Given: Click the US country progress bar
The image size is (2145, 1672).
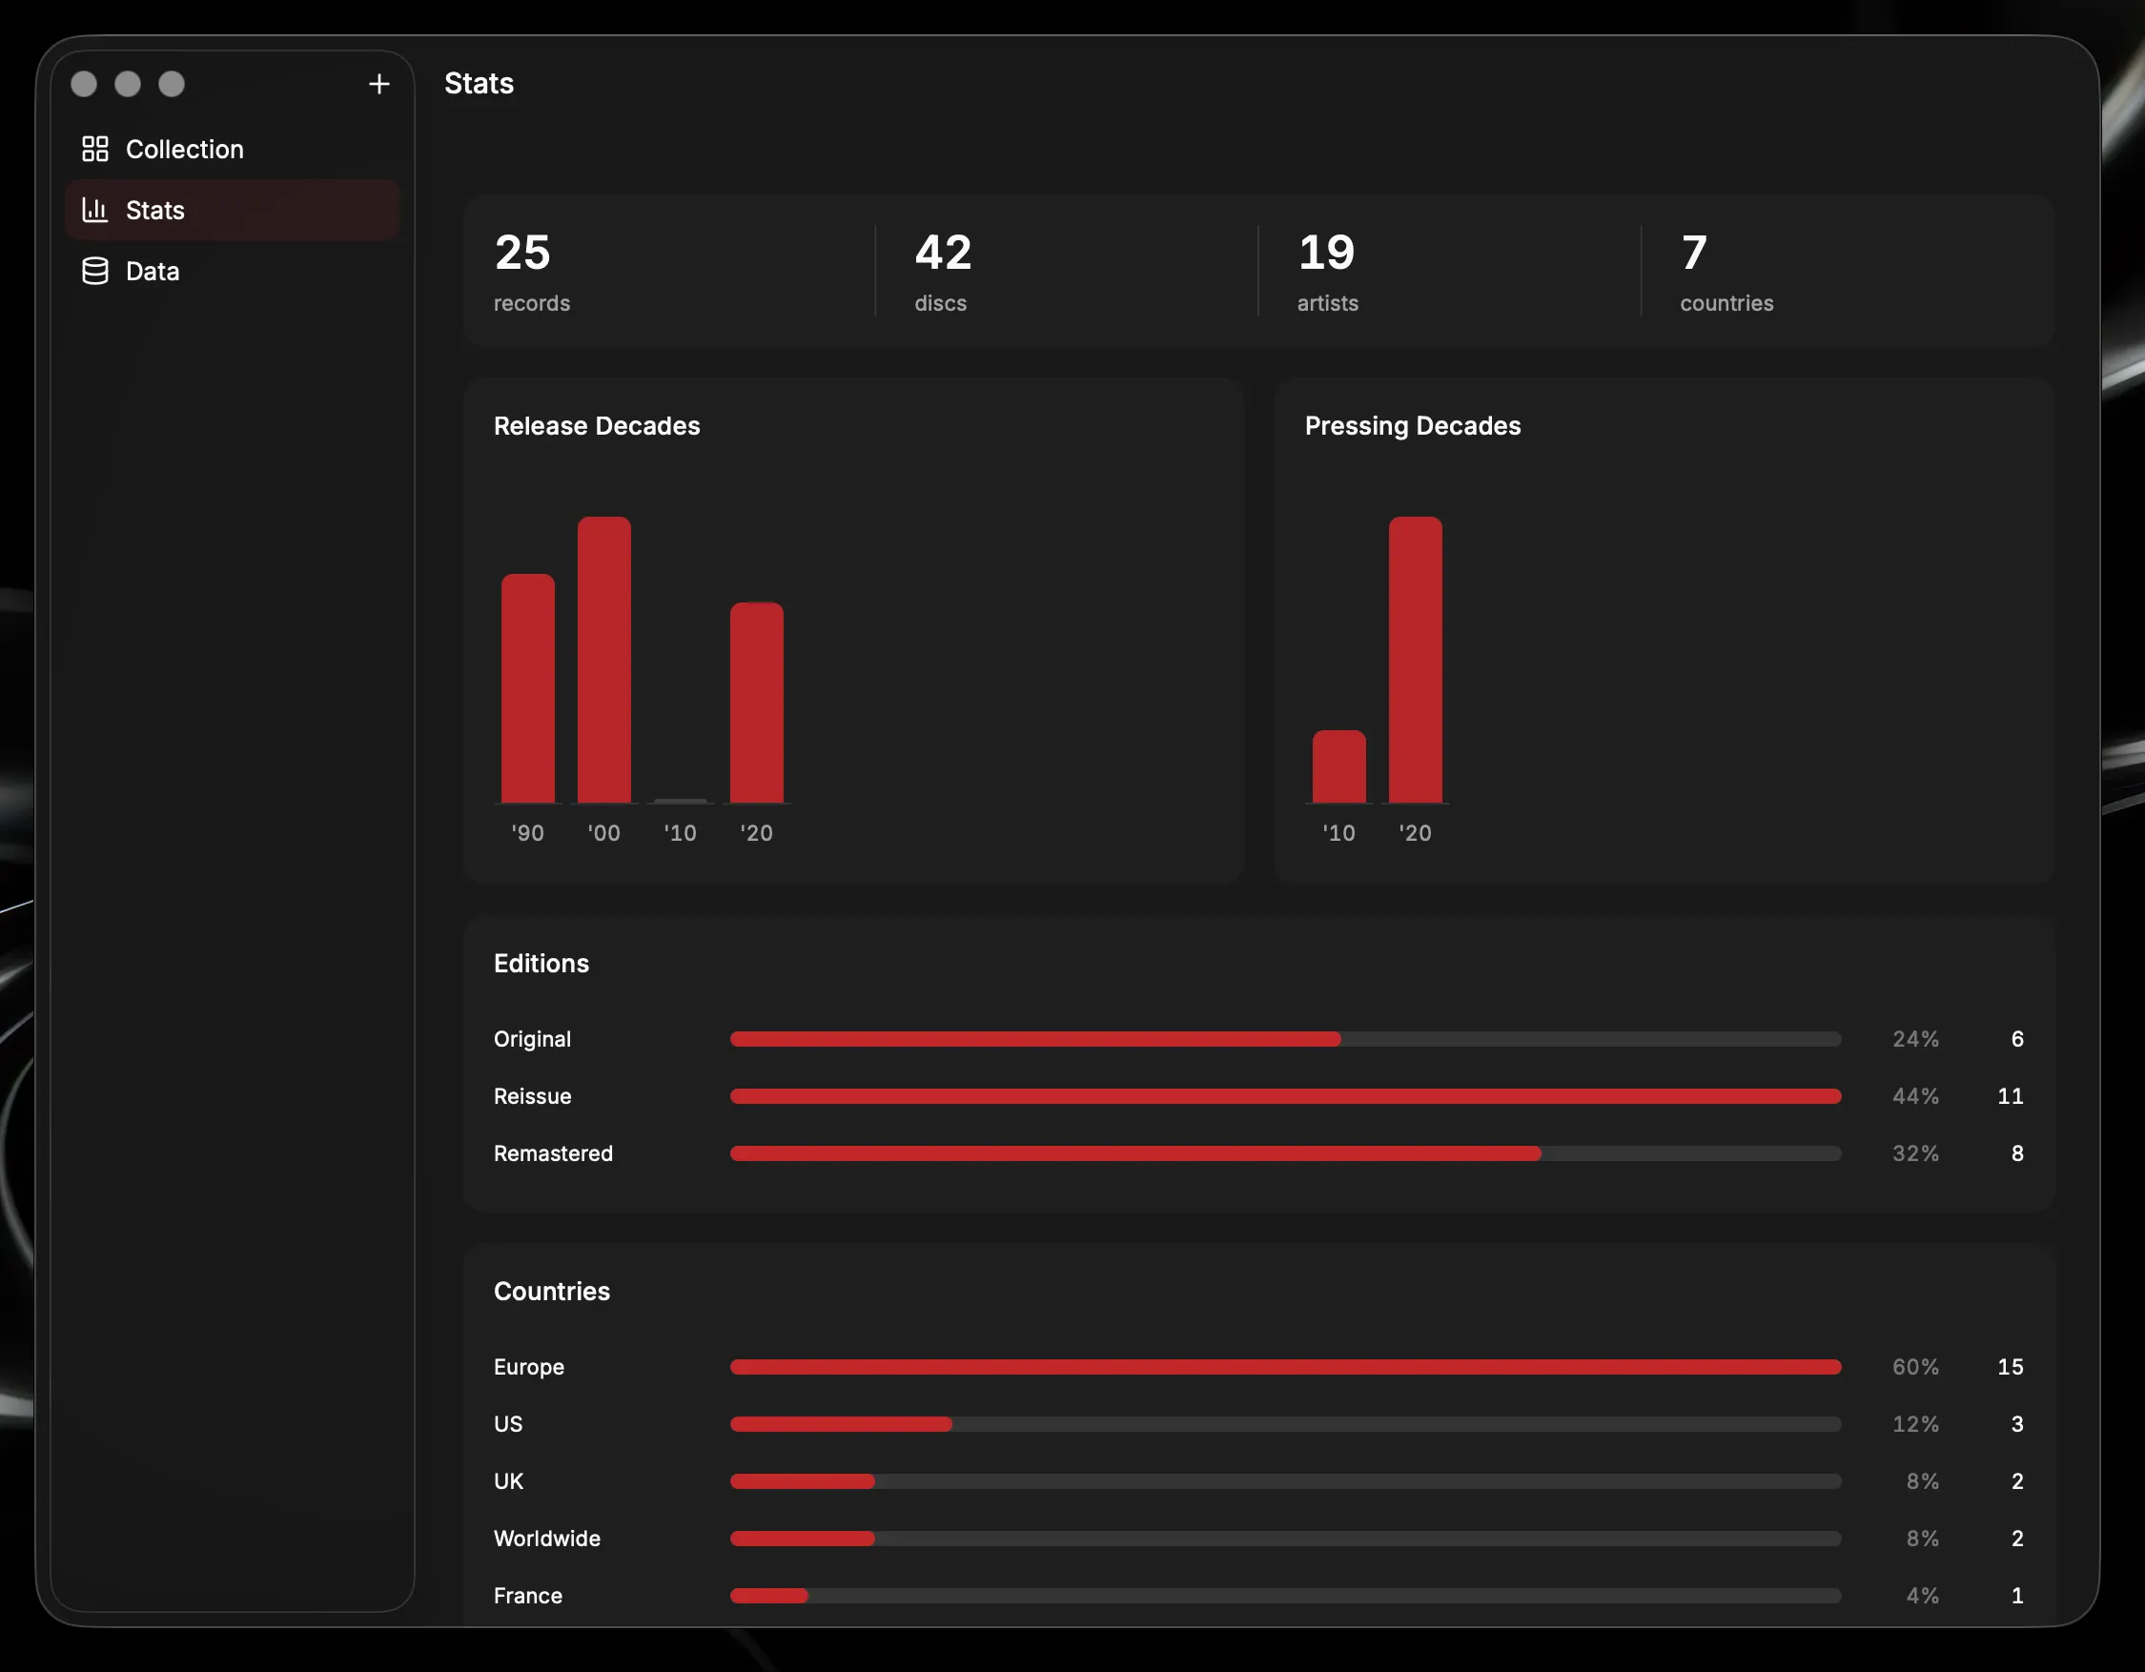Looking at the screenshot, I should point(1286,1423).
